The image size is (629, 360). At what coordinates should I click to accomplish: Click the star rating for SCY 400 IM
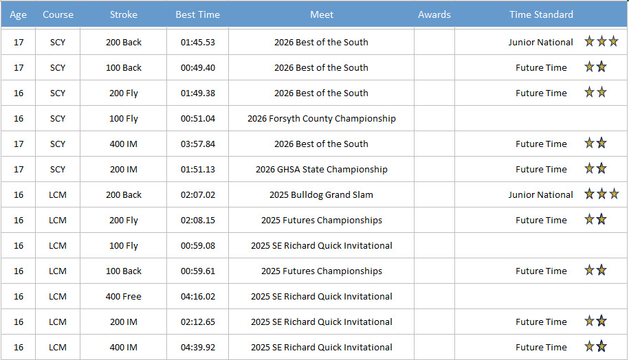point(595,144)
